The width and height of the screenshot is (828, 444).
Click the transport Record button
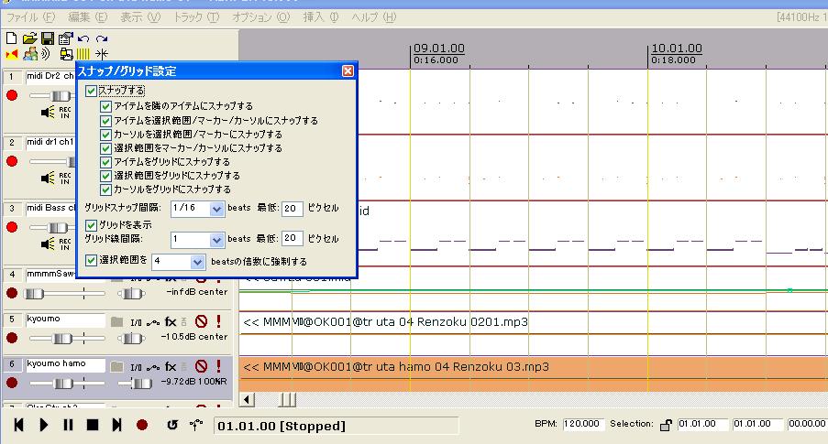141,425
